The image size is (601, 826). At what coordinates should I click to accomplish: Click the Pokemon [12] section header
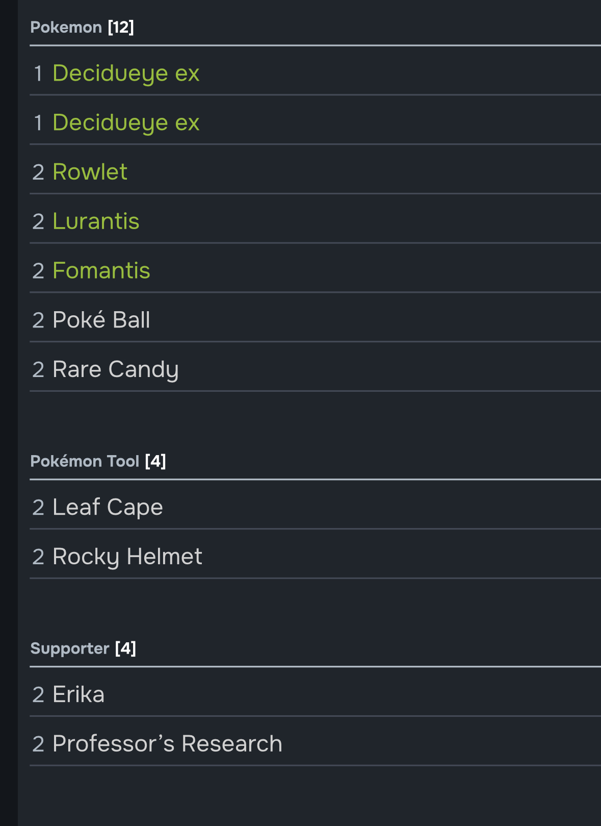pyautogui.click(x=82, y=27)
